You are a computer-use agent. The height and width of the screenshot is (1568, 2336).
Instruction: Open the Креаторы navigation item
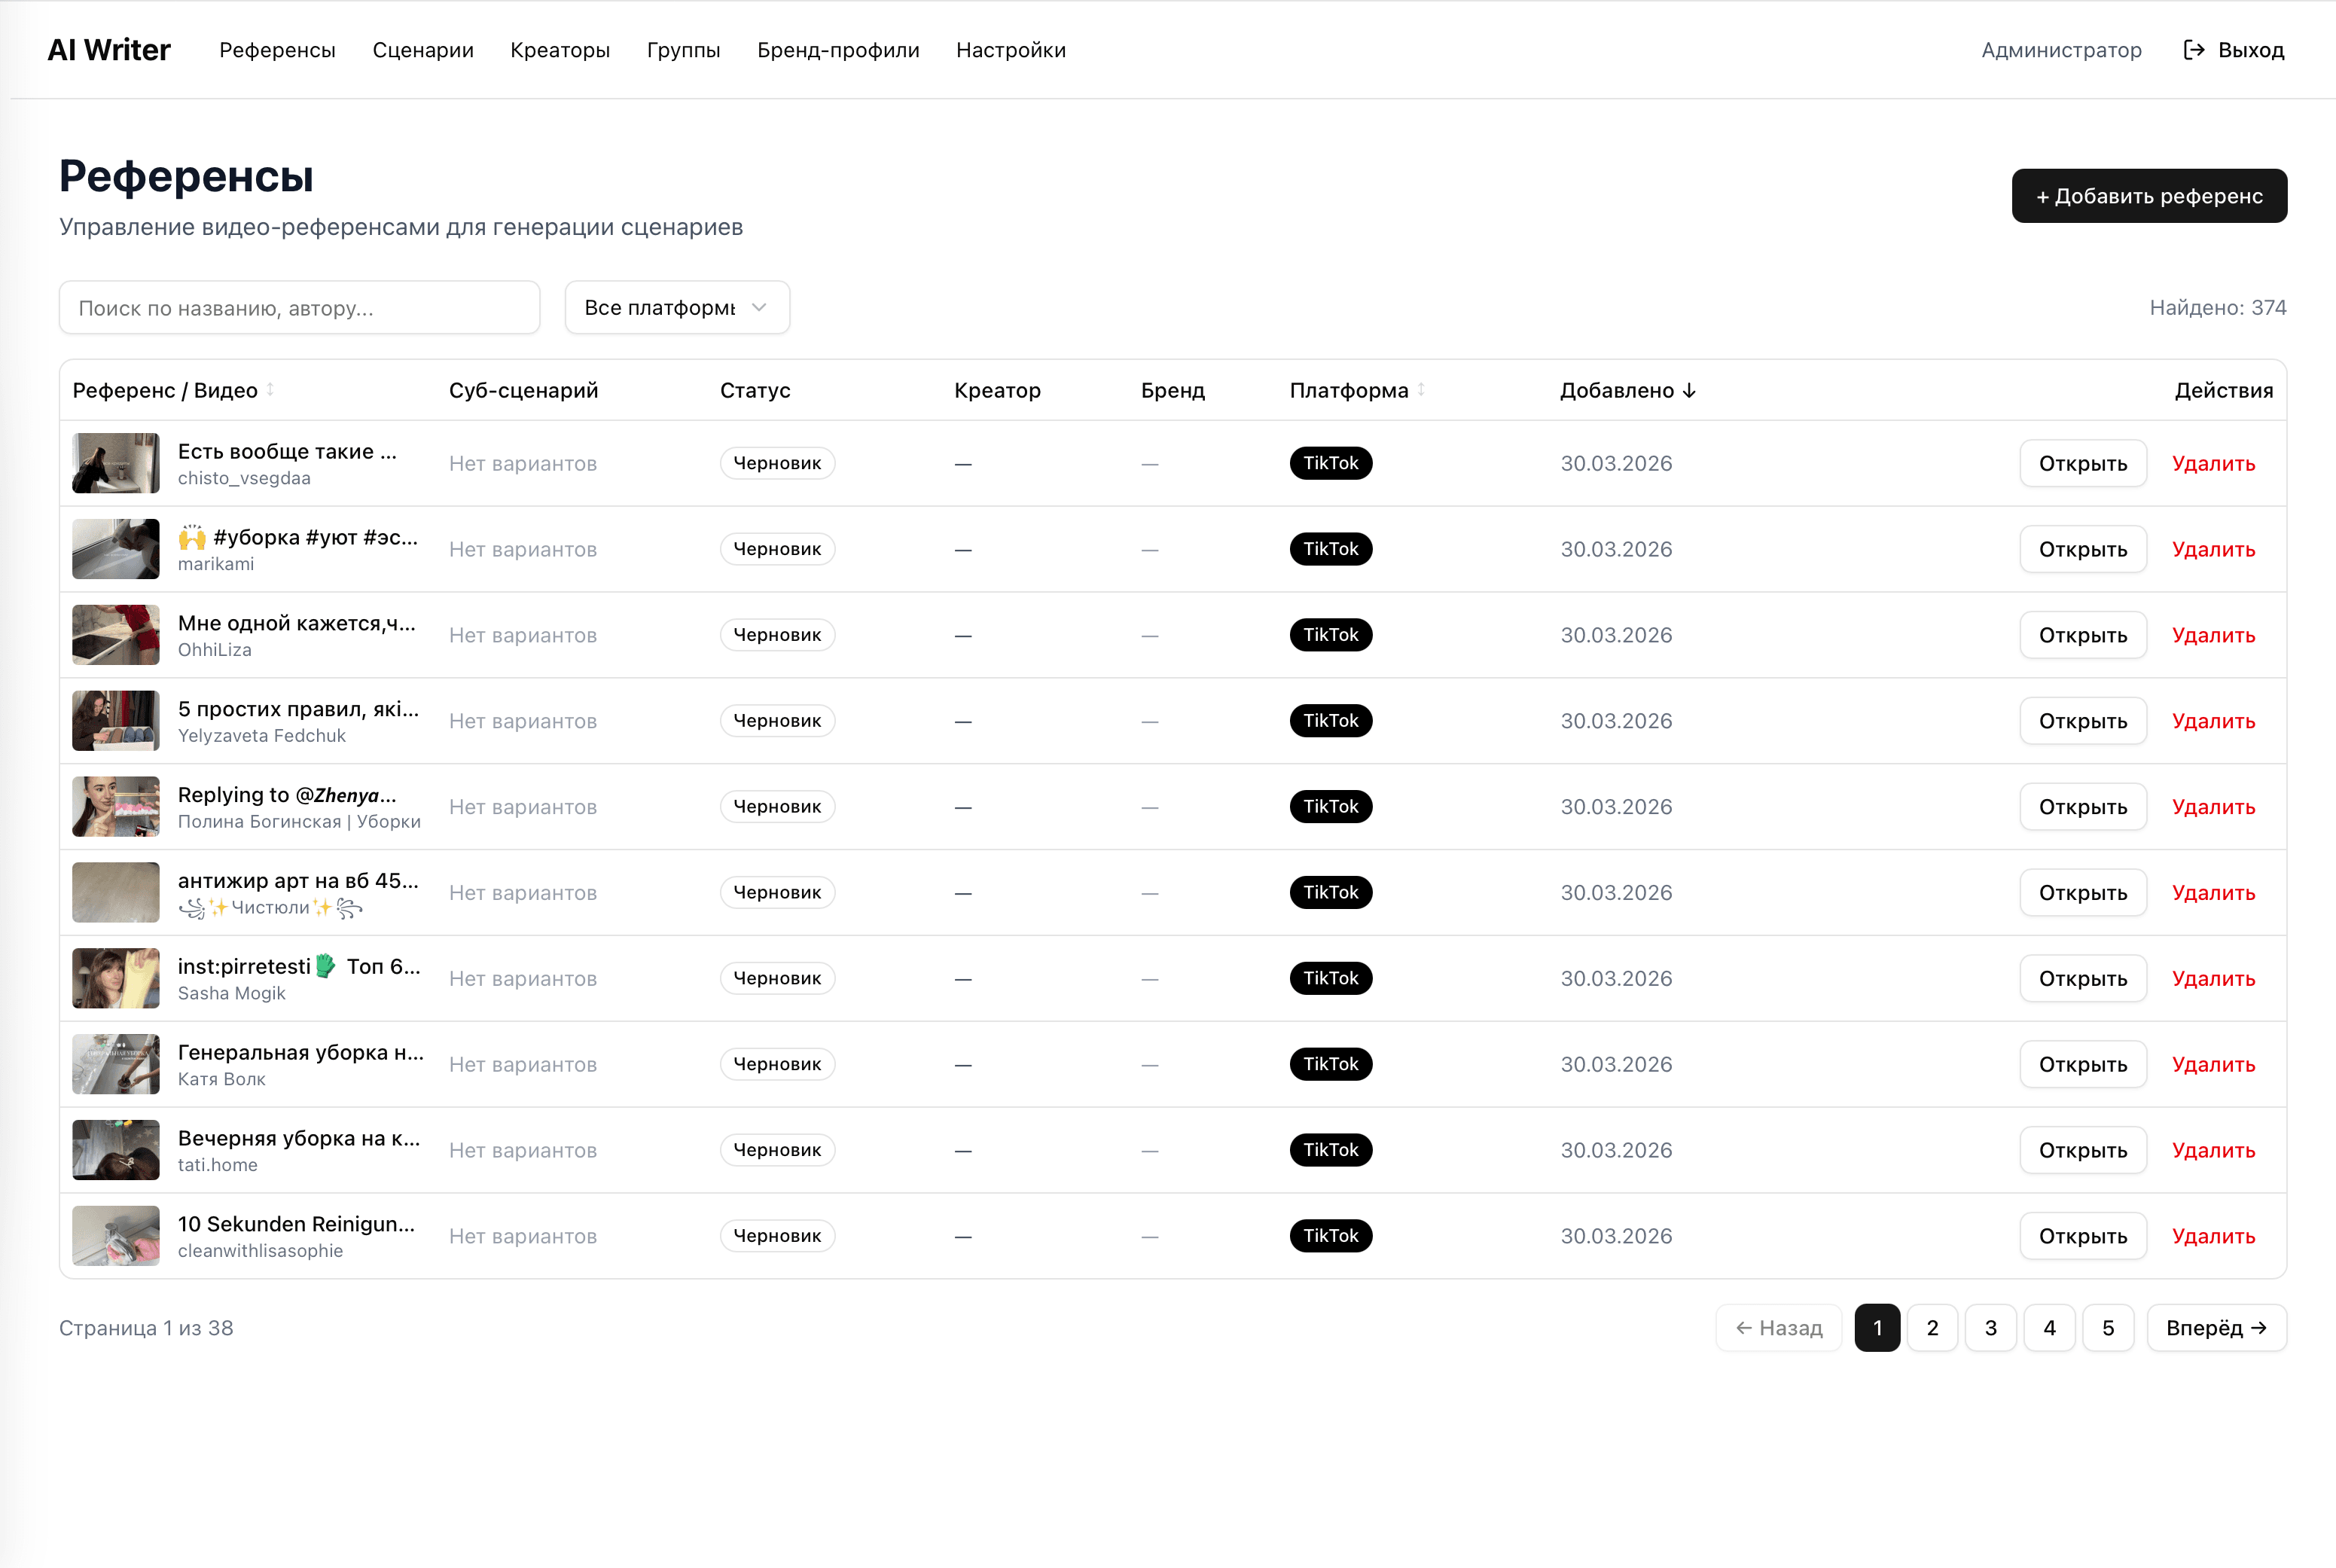[x=560, y=50]
